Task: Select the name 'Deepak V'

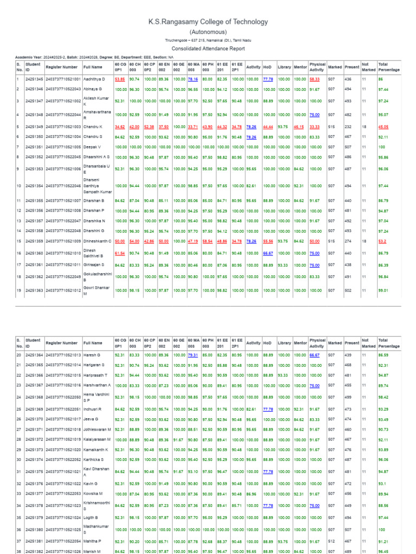Action: coord(92,147)
